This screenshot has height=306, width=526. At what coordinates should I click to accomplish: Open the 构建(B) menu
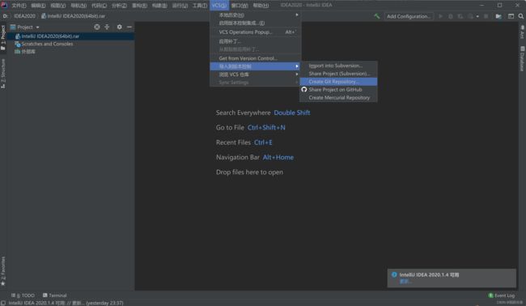coord(159,6)
